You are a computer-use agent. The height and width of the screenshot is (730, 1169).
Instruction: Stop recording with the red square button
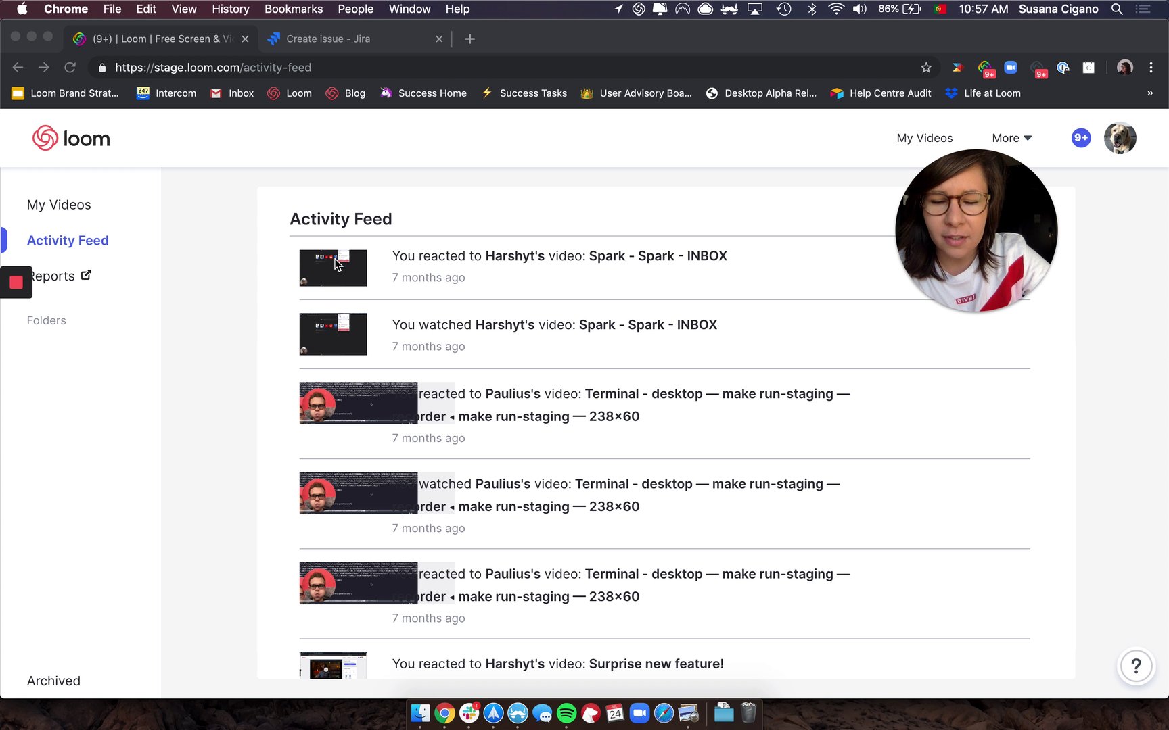[16, 282]
